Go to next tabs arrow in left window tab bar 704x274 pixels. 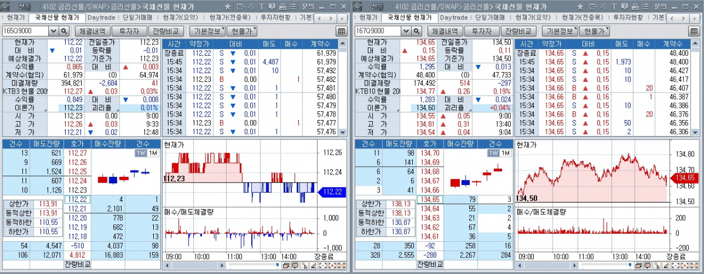331,18
